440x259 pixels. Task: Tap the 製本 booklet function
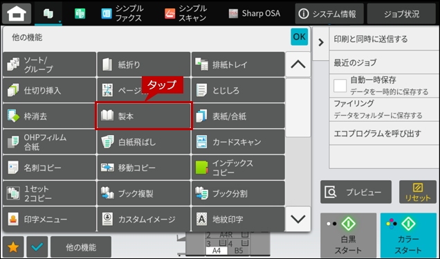(x=144, y=116)
